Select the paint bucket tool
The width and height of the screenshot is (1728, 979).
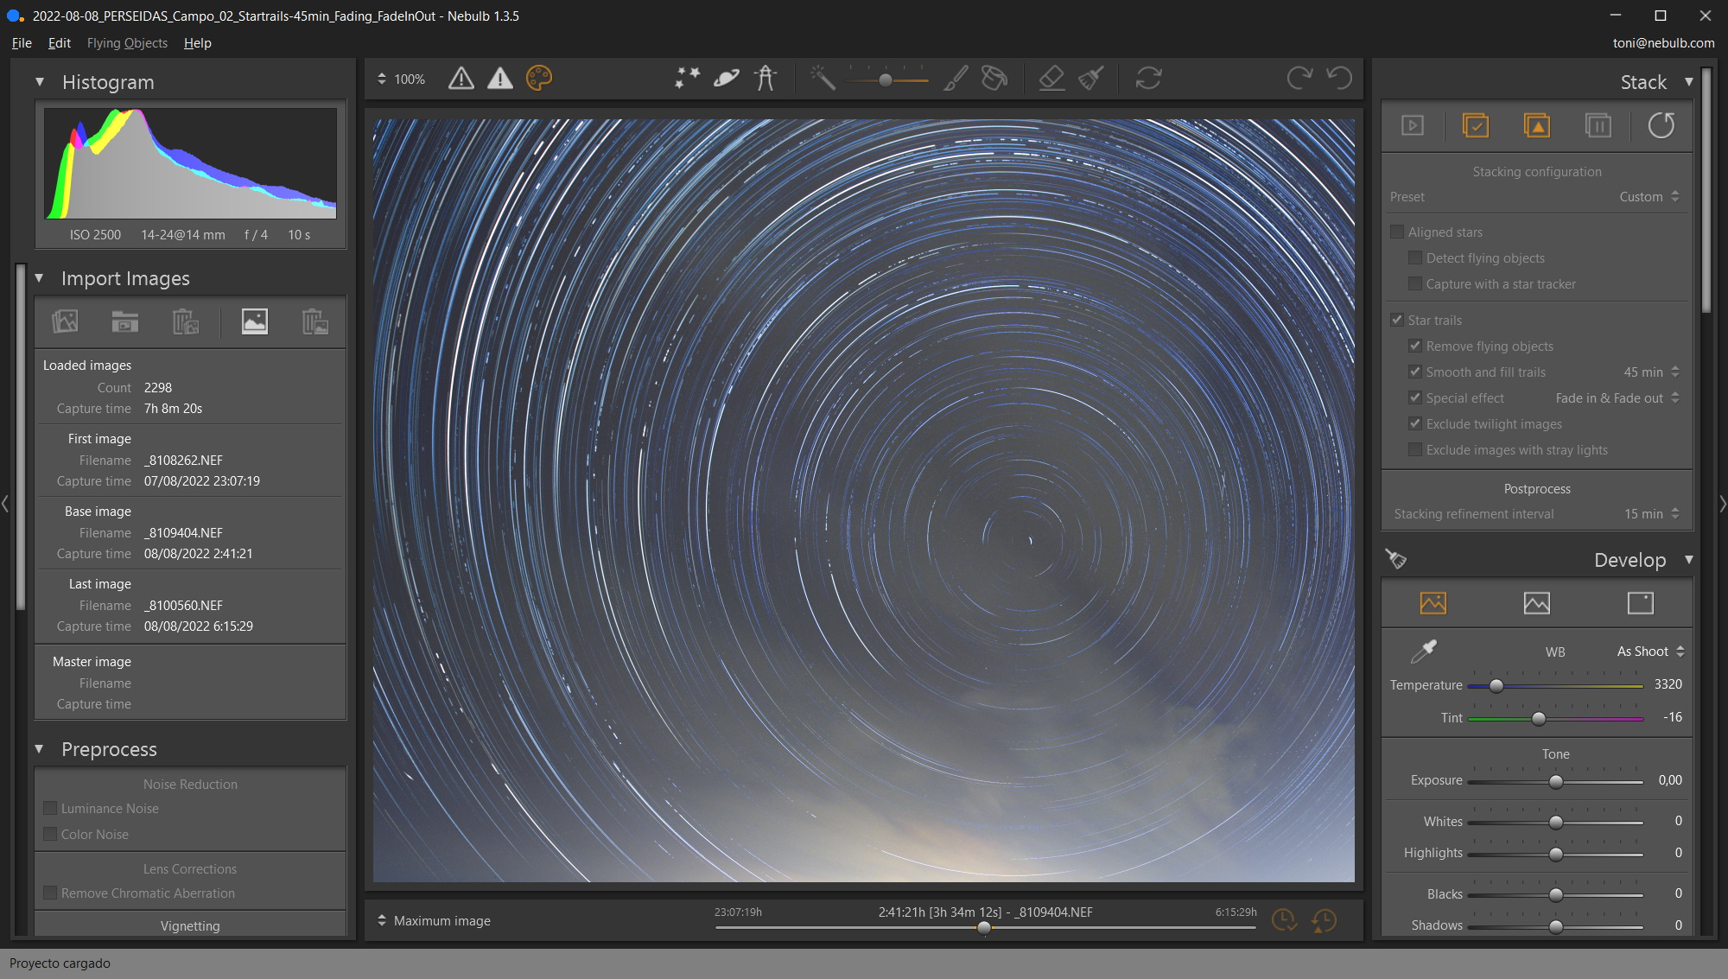994,79
